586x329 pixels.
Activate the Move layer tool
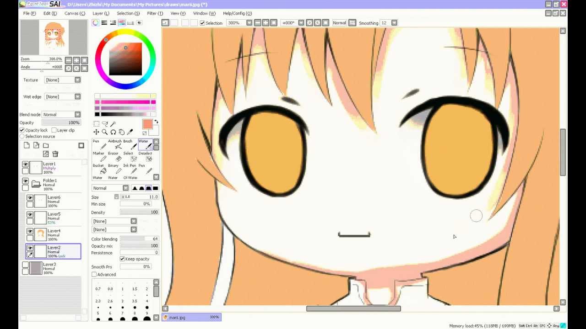click(x=97, y=132)
